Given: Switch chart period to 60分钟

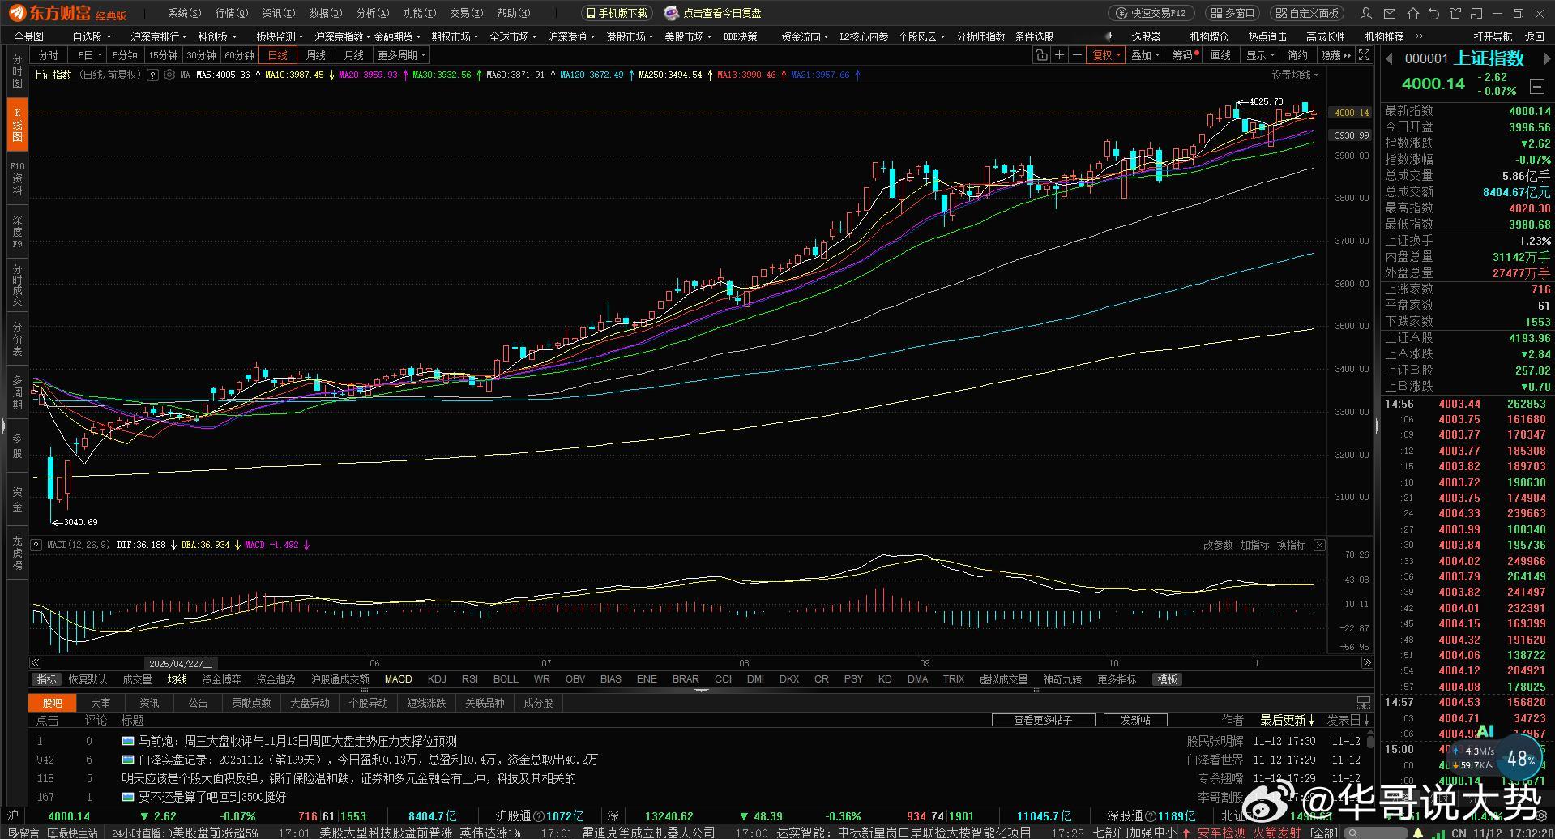Looking at the screenshot, I should click(239, 55).
